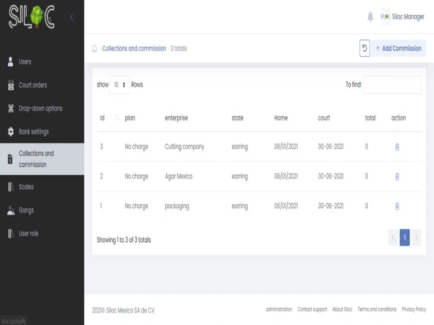Open Drop-down options in the sidebar

[42, 108]
